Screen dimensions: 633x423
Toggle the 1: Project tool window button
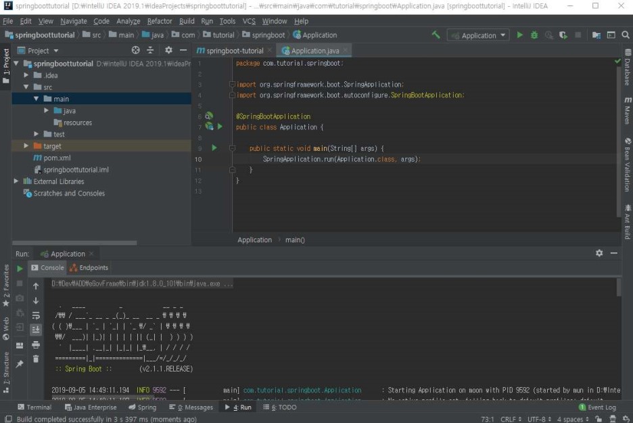(x=5, y=66)
